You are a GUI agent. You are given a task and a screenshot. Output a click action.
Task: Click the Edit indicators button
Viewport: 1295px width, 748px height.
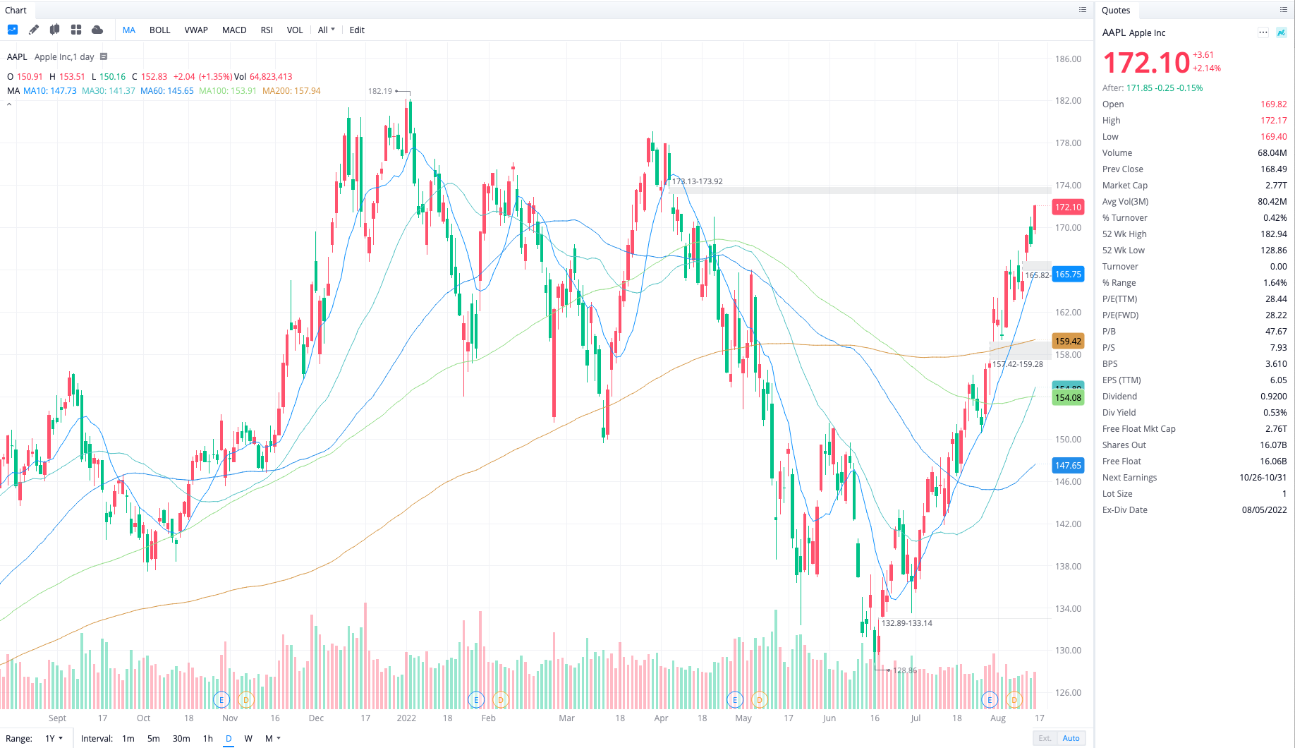pos(356,30)
